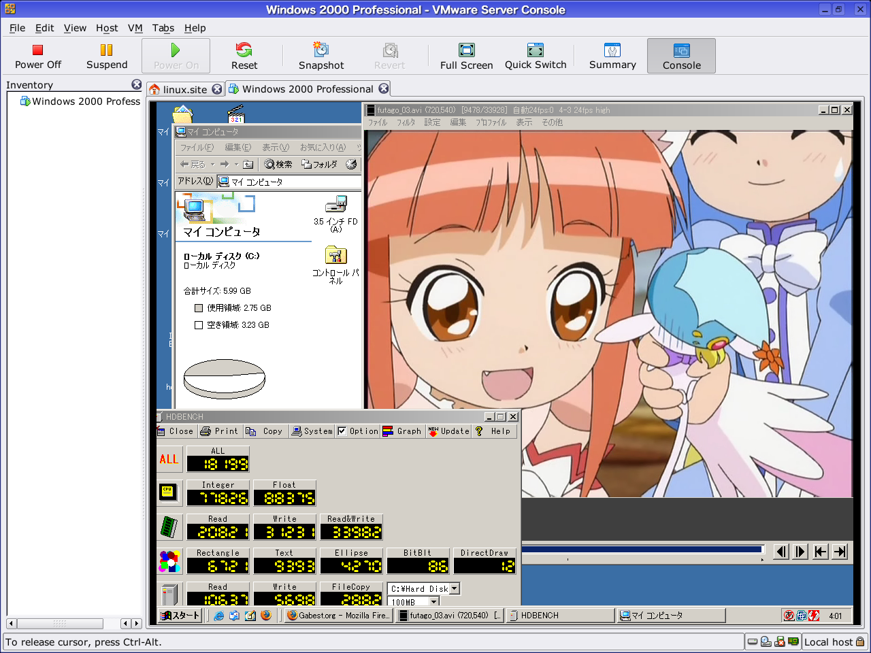Click HDBENCH Close toolbar button
Viewport: 871px width, 653px height.
pos(176,431)
